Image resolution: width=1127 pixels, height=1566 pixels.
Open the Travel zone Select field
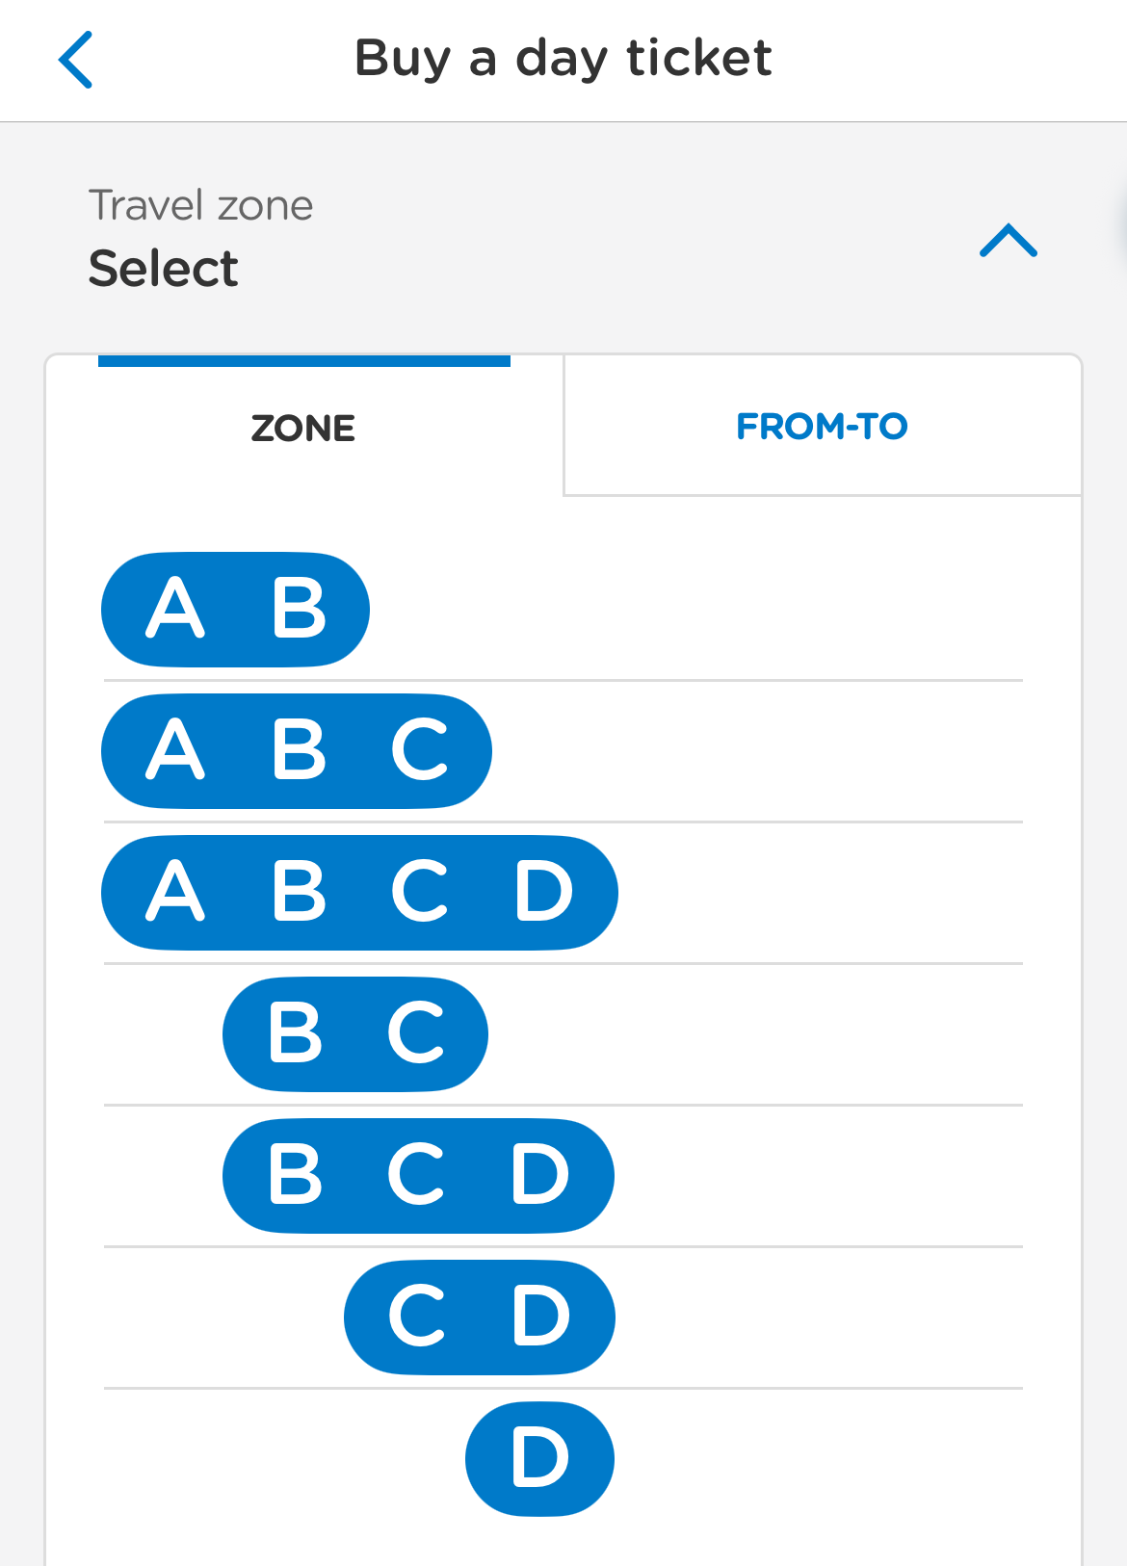click(x=164, y=269)
